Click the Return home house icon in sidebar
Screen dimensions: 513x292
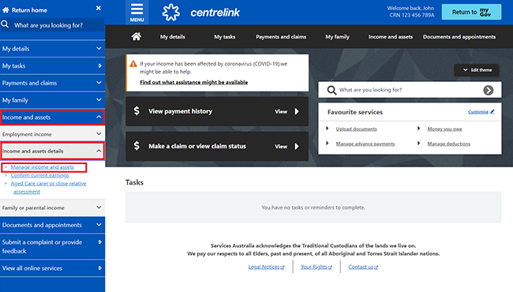6,10
